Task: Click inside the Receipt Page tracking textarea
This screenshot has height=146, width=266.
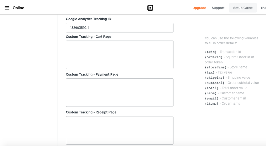Action: click(119, 130)
